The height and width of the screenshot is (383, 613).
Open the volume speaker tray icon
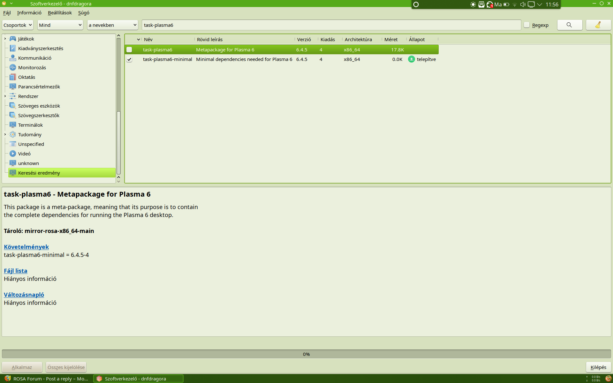522,4
